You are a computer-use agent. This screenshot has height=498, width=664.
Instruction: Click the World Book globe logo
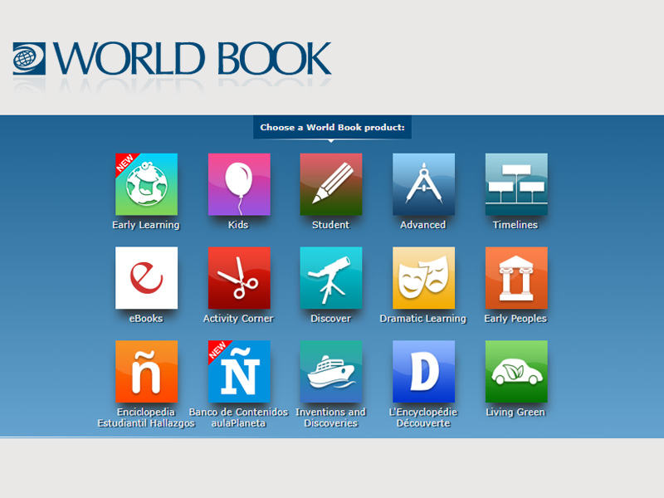coord(29,58)
